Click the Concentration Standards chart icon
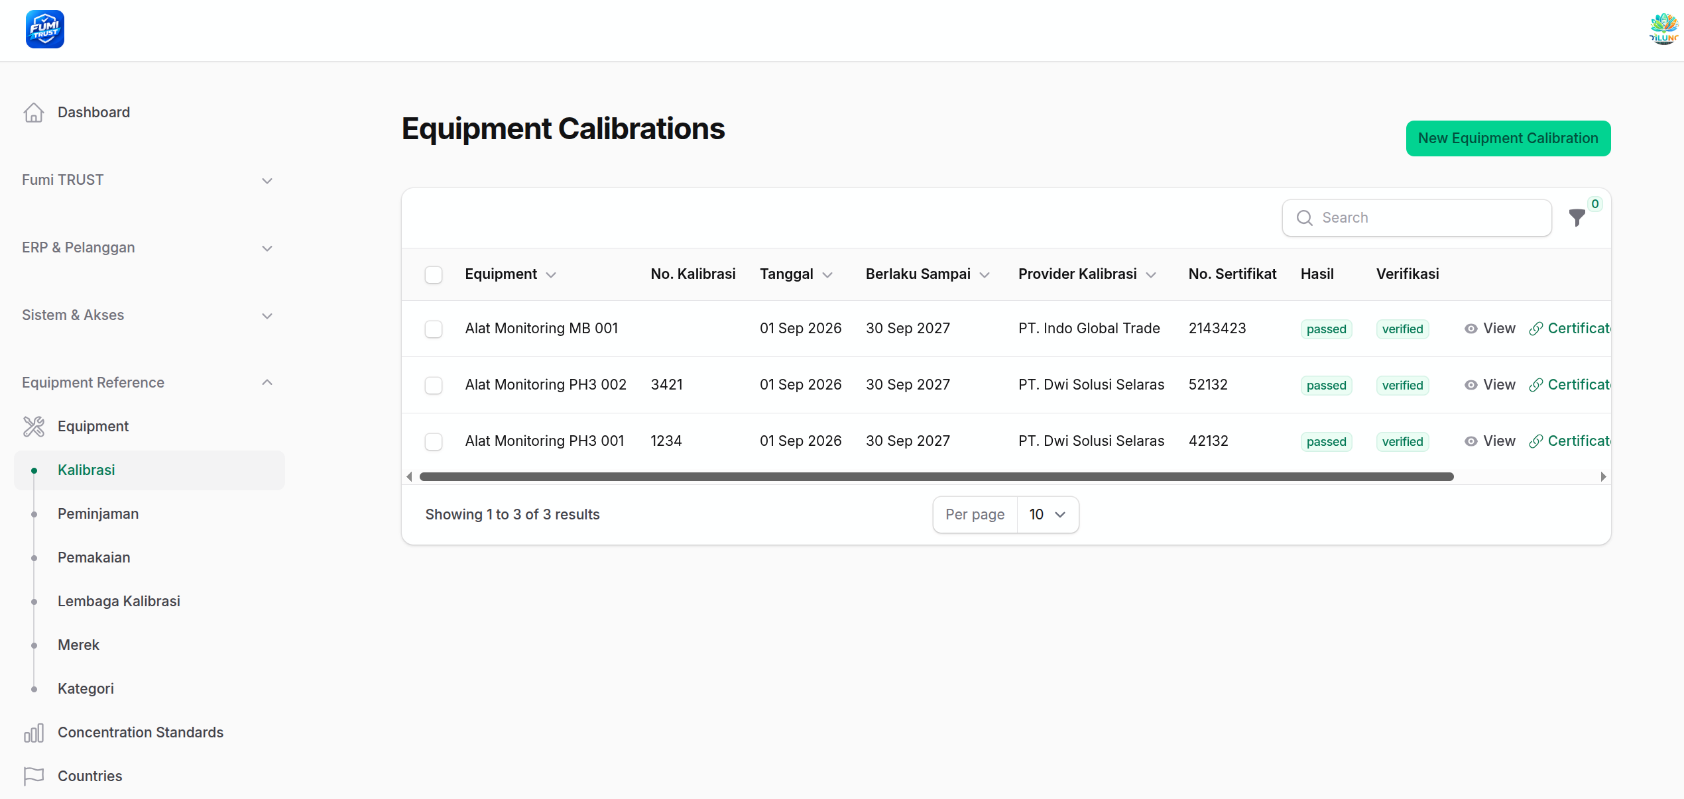This screenshot has width=1684, height=799. [x=34, y=733]
